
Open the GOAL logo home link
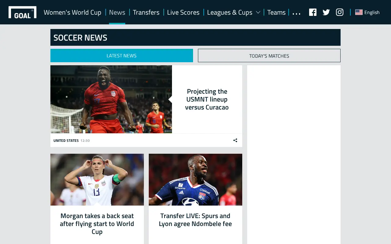(22, 12)
